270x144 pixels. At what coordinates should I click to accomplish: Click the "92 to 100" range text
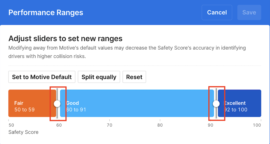(x=236, y=110)
